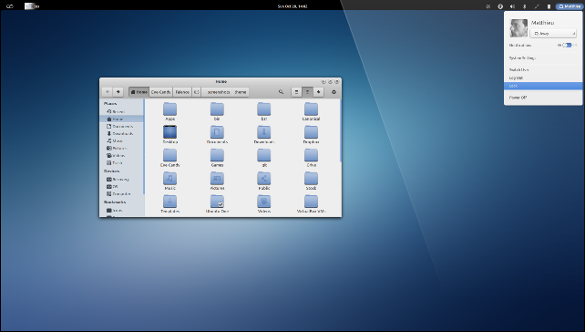The image size is (585, 332).
Task: Open the Ubuntu One folder
Action: click(x=217, y=204)
